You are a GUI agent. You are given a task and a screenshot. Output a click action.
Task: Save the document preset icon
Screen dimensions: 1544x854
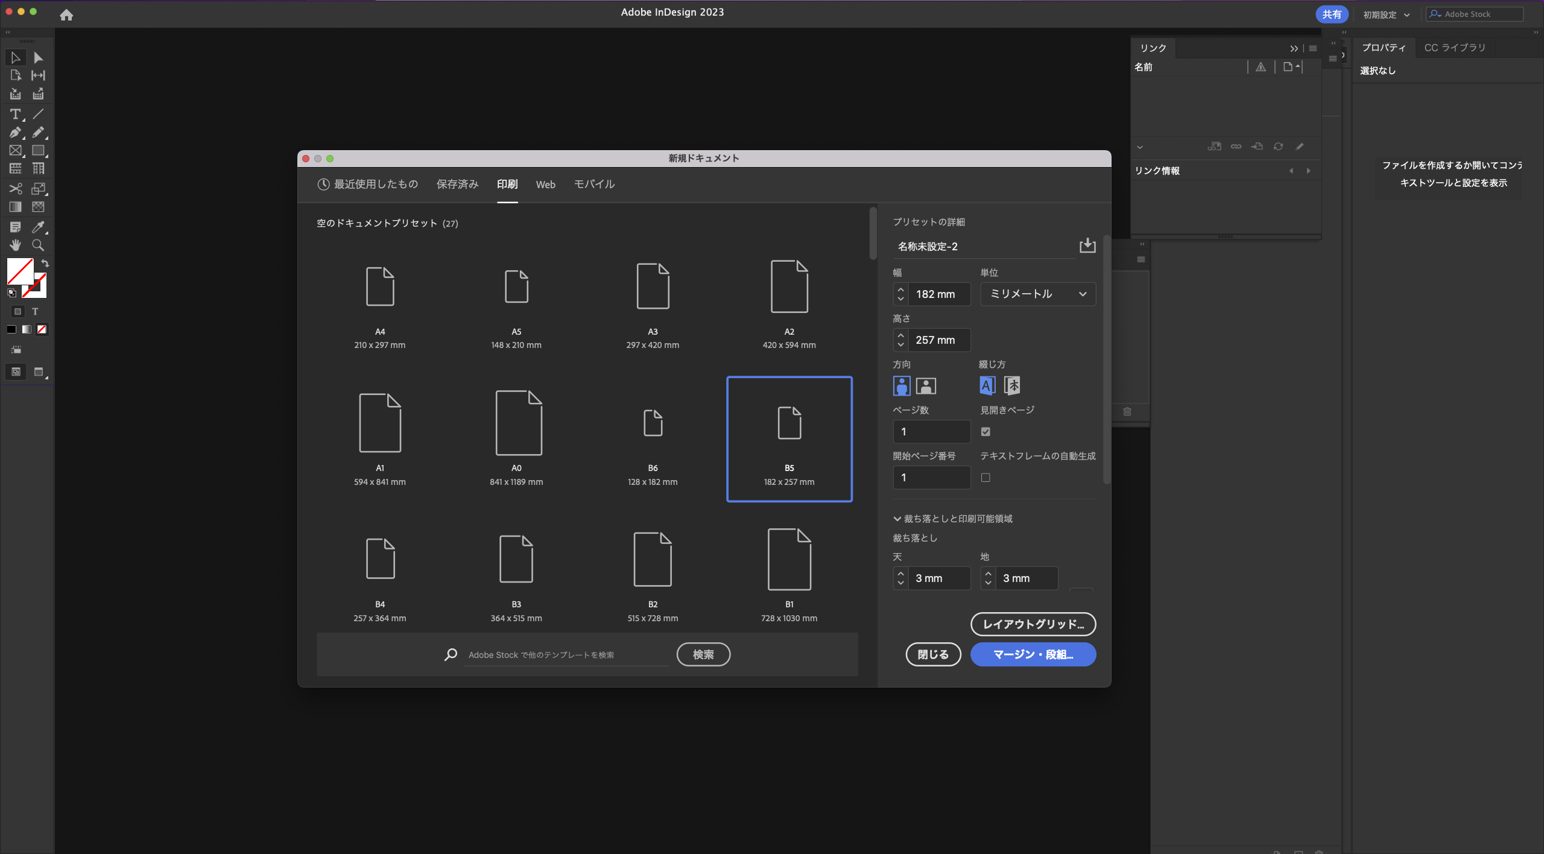coord(1087,245)
